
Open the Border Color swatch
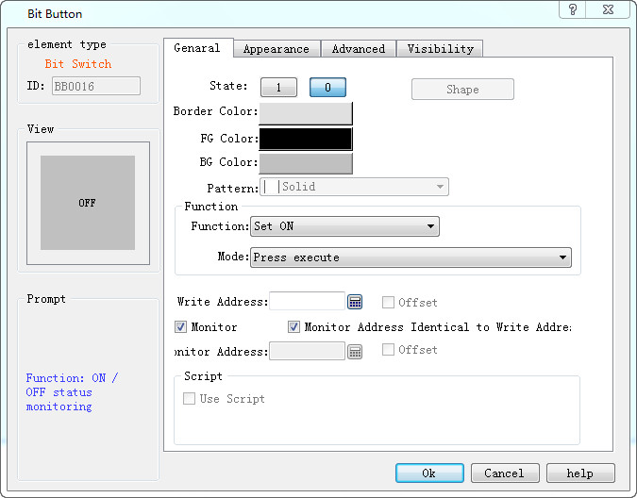(305, 112)
